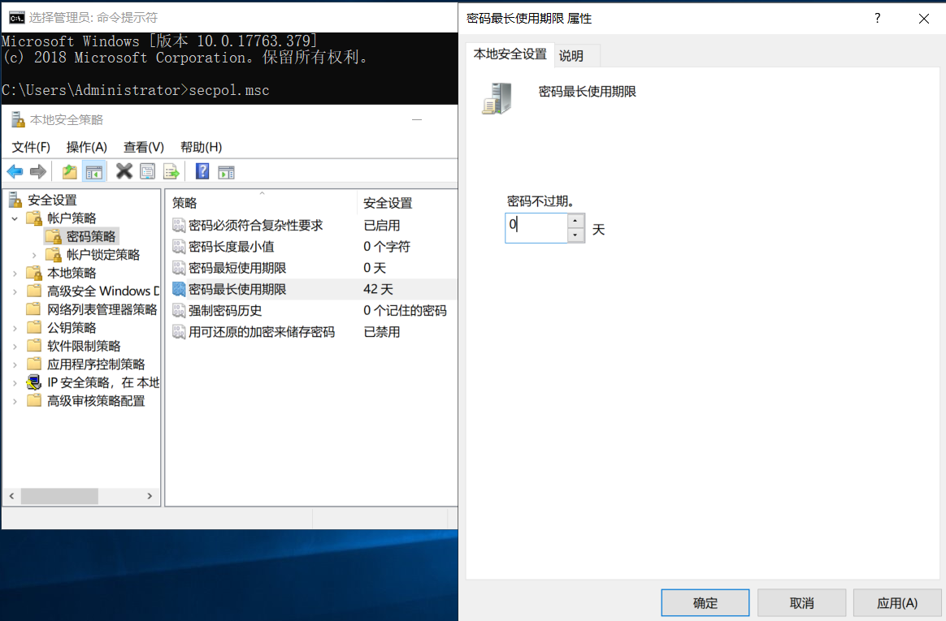Decrease days with the spinner down arrow
The width and height of the screenshot is (946, 621).
[575, 235]
